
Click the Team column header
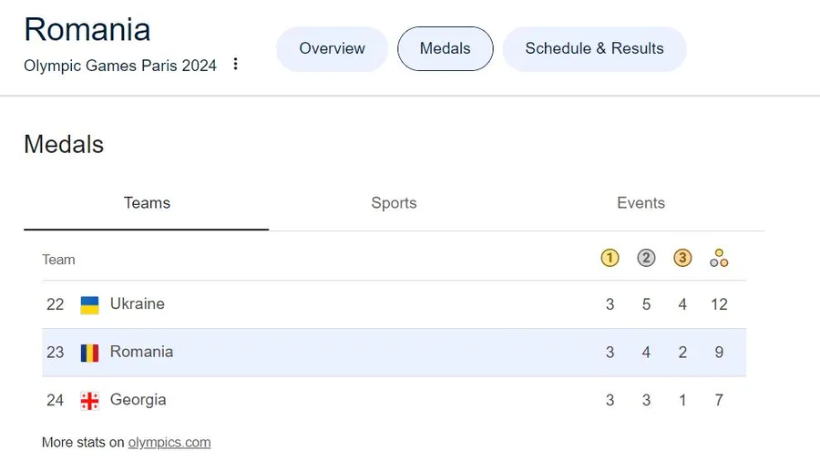[x=58, y=260]
